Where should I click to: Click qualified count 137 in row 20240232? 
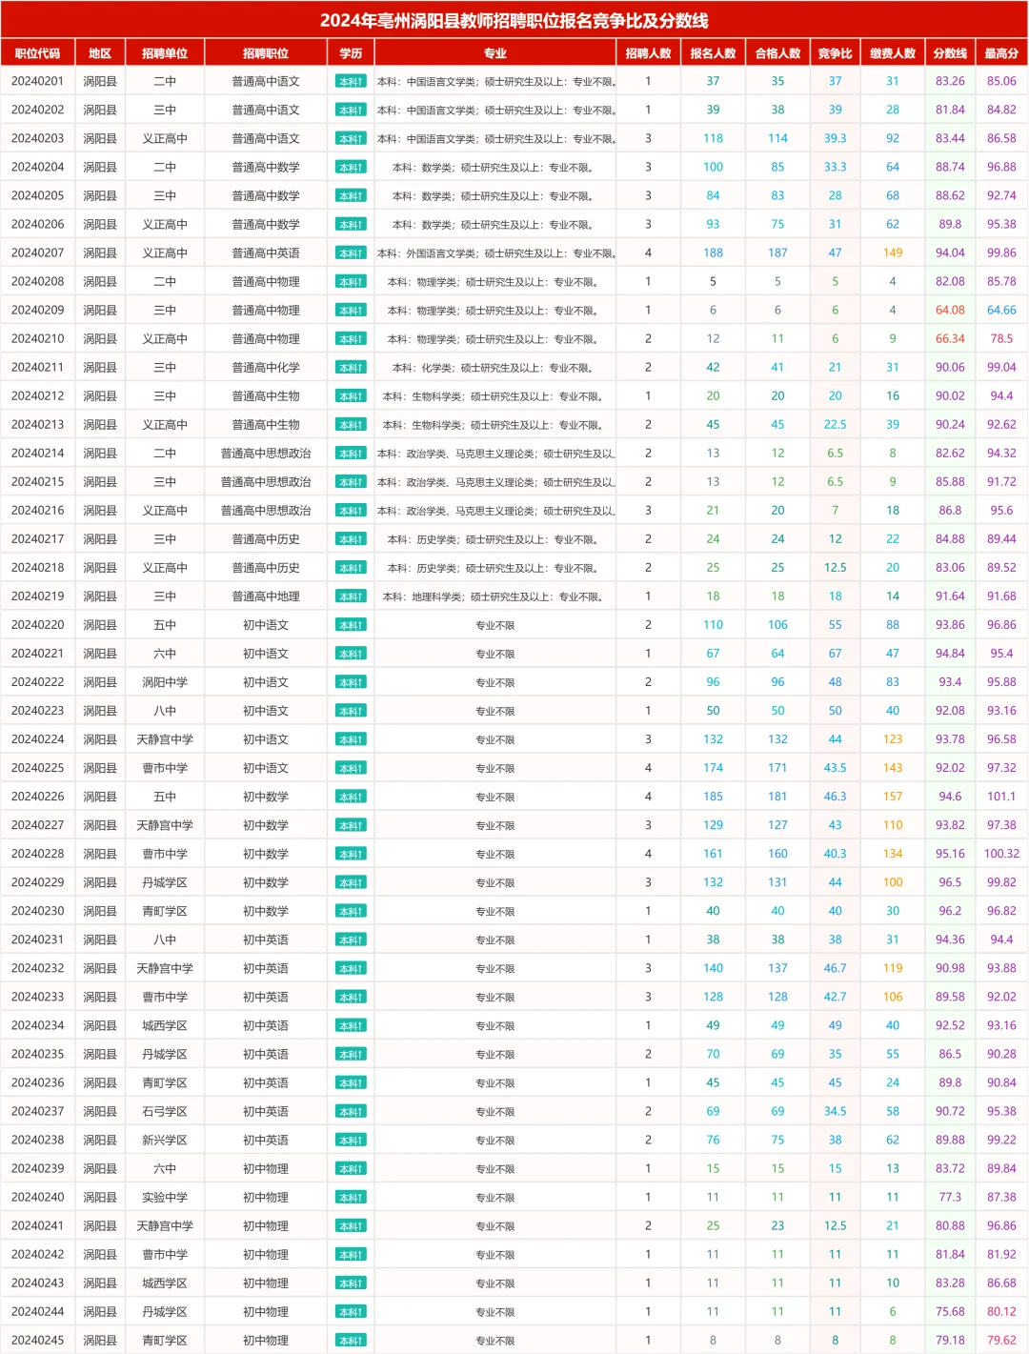pos(777,968)
